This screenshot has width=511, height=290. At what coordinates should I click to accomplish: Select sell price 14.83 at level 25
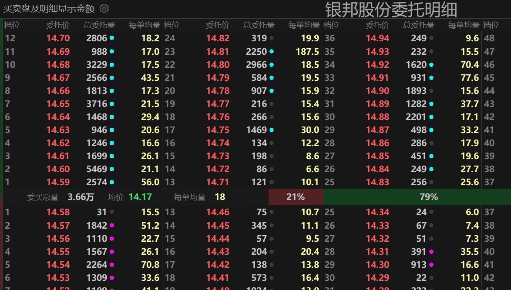377,182
